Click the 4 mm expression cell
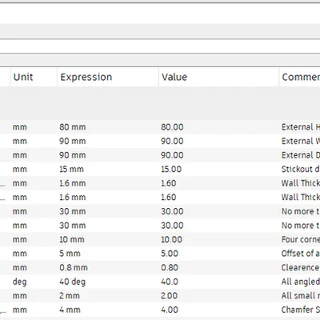This screenshot has height=320, width=320. pyautogui.click(x=108, y=310)
